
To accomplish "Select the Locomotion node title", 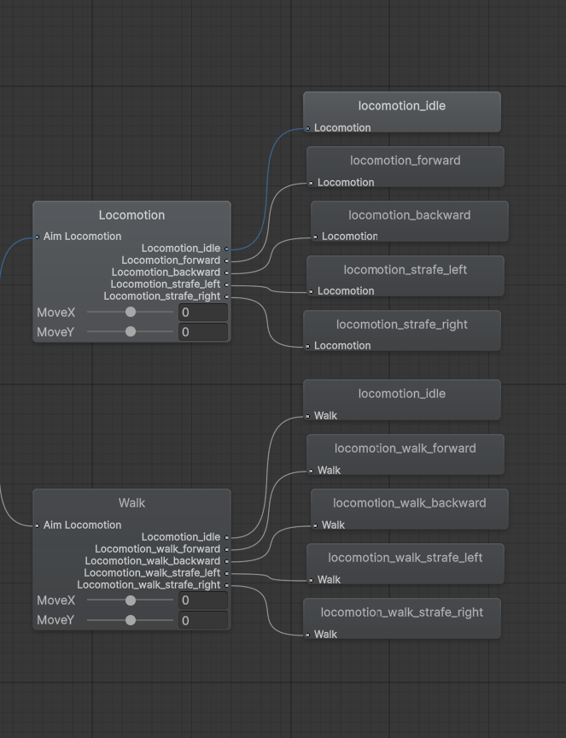I will click(x=131, y=215).
